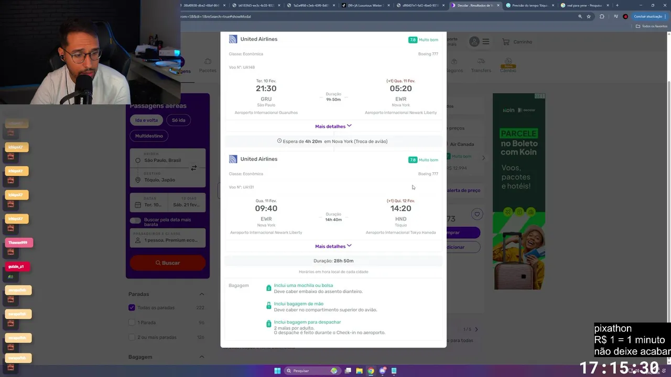Click the Espera de 4h 20m layover notice
Viewport: 671px width, 377px height.
point(332,141)
